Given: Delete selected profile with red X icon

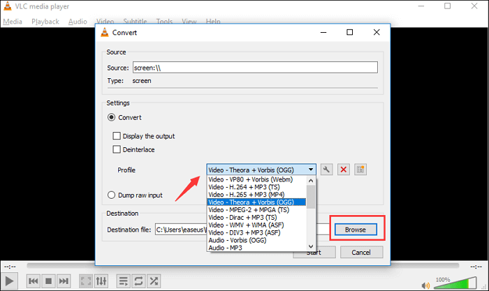Looking at the screenshot, I should click(x=343, y=170).
